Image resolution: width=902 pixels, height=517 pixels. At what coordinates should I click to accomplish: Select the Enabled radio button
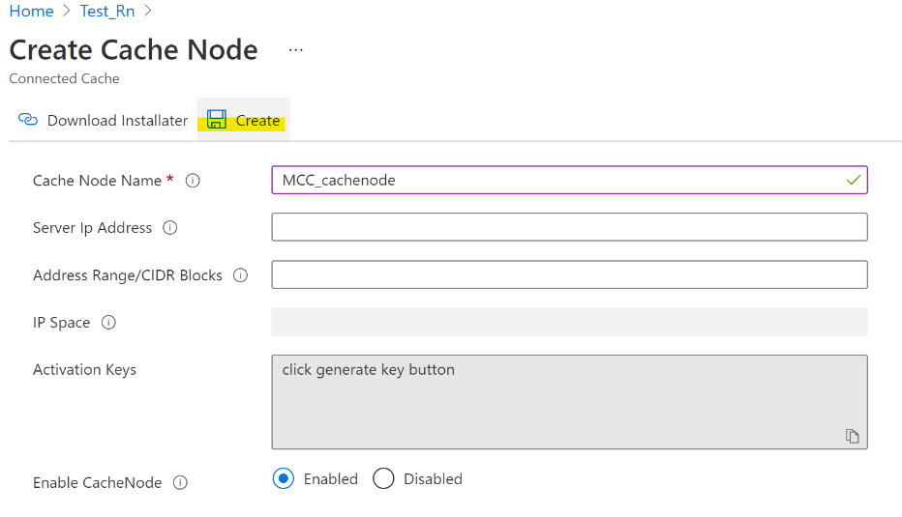pyautogui.click(x=284, y=479)
